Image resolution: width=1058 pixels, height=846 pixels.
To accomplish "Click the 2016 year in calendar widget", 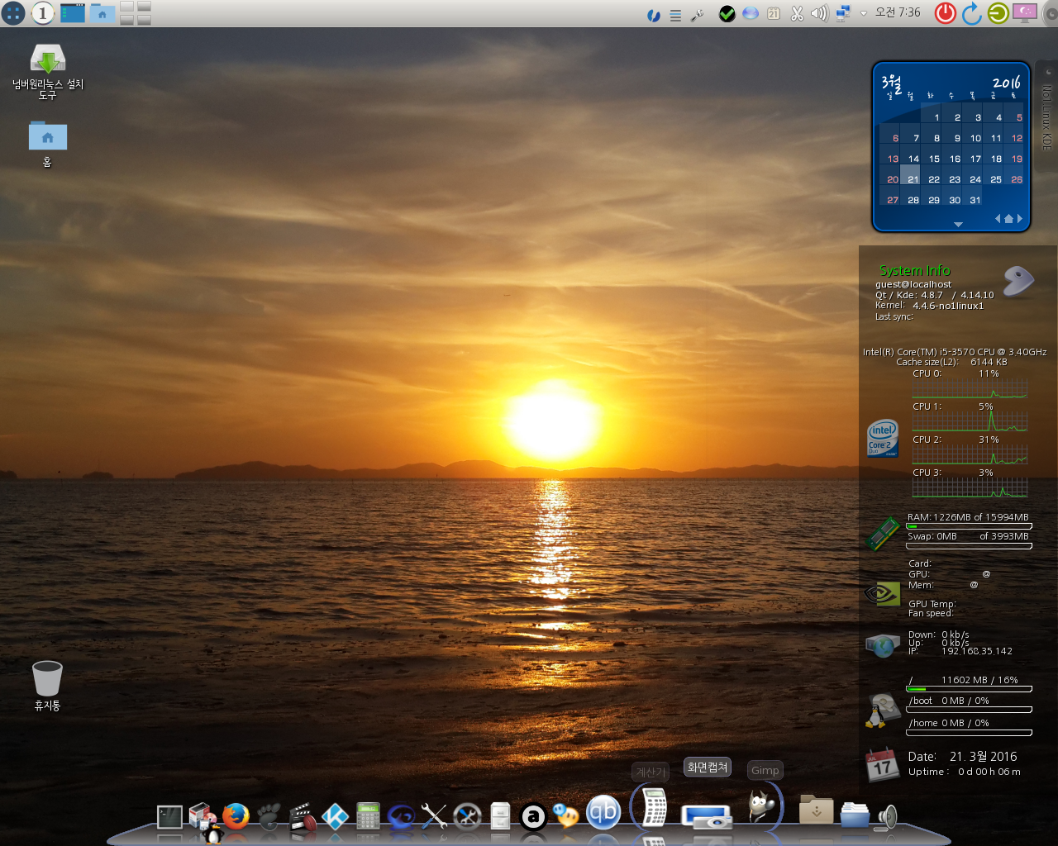I will [x=1007, y=83].
